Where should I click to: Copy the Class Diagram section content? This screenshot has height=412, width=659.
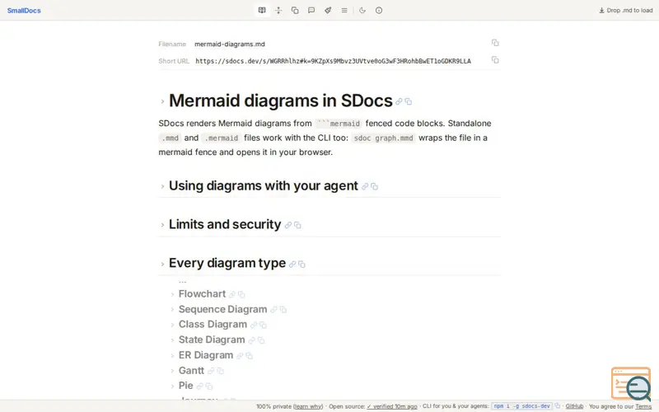click(x=263, y=325)
